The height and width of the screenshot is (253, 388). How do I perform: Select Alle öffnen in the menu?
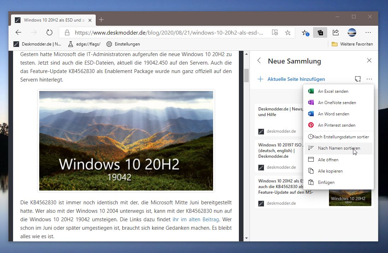point(339,159)
